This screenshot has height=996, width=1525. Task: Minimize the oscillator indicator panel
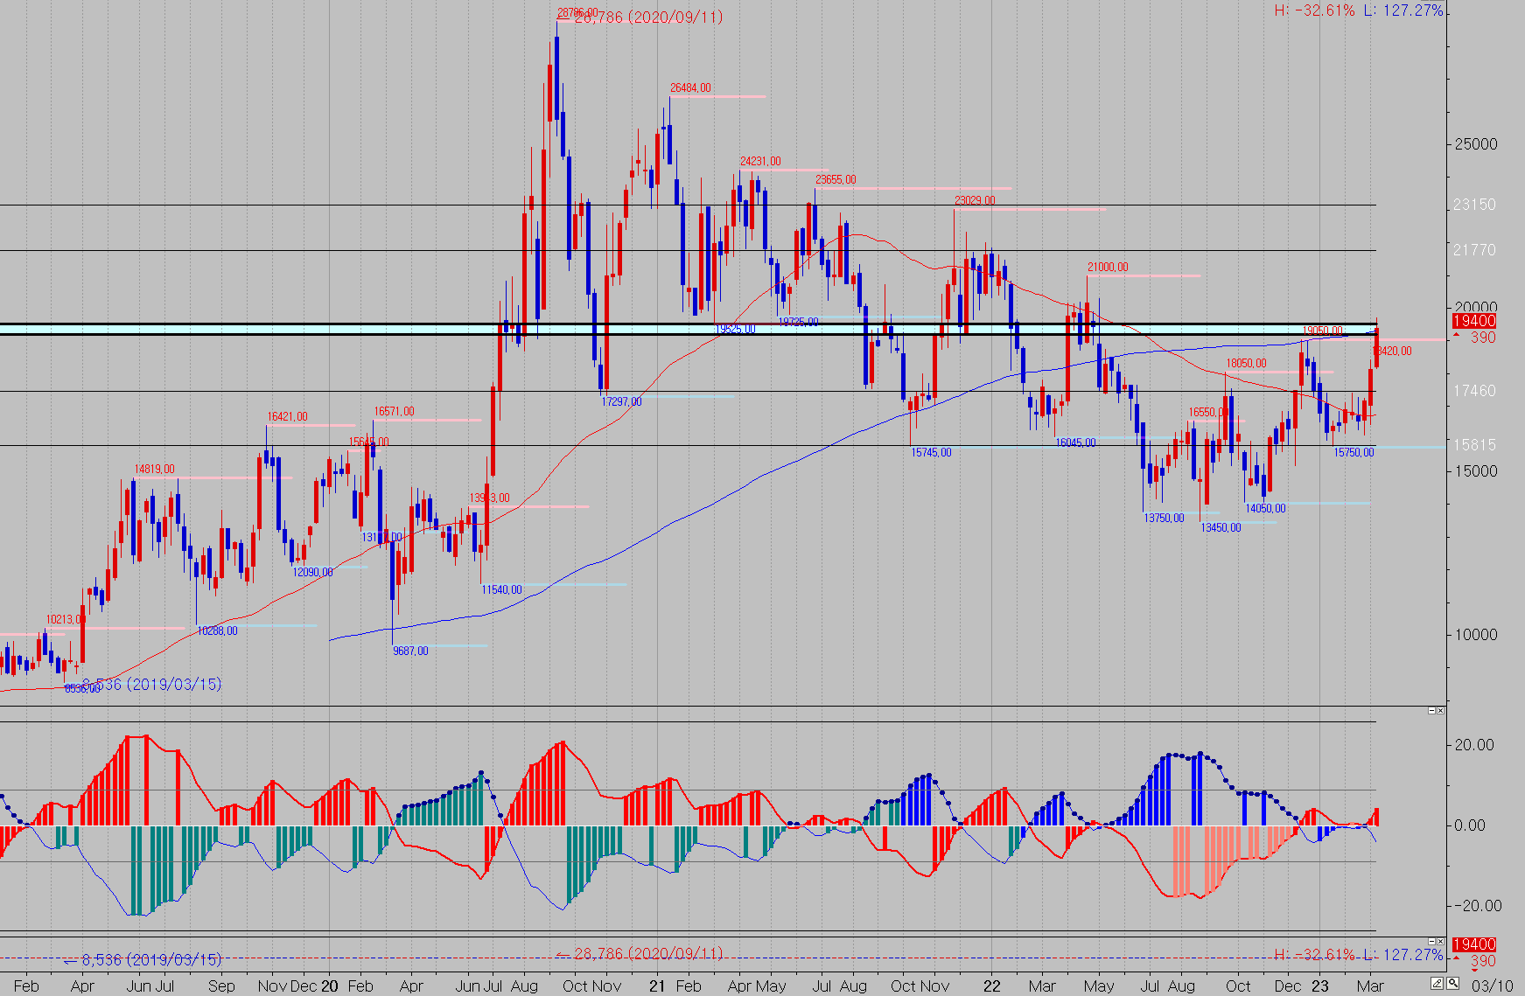point(1432,710)
